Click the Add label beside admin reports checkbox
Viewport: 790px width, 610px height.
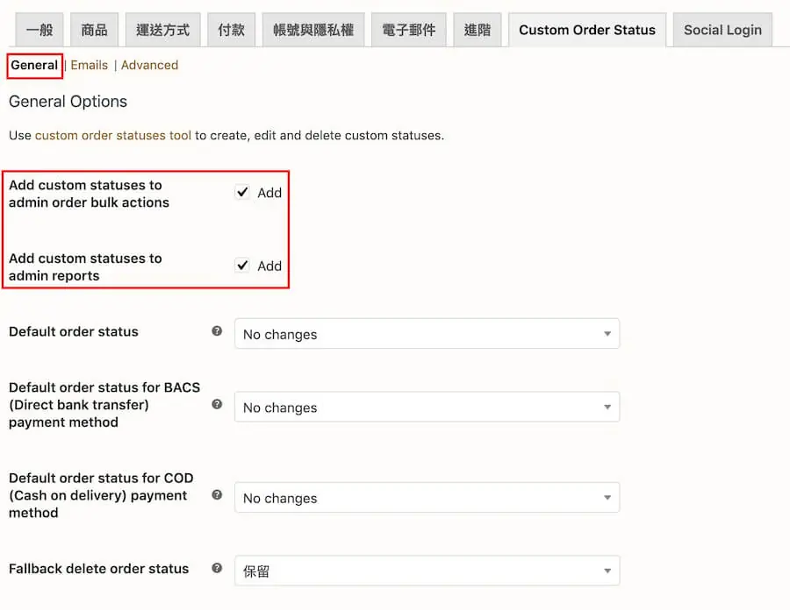(x=269, y=266)
